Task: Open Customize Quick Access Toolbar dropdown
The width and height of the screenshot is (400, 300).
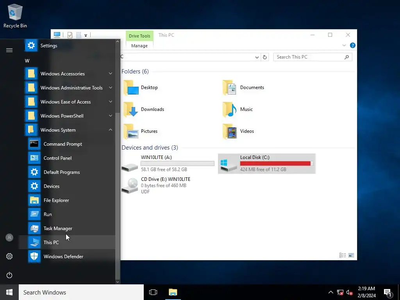Action: (x=86, y=36)
